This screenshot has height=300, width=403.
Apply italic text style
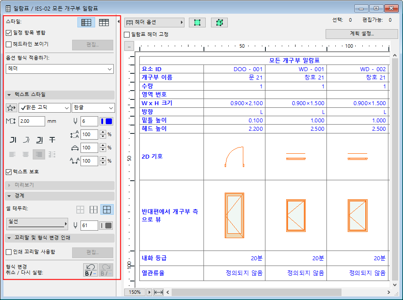point(26,140)
